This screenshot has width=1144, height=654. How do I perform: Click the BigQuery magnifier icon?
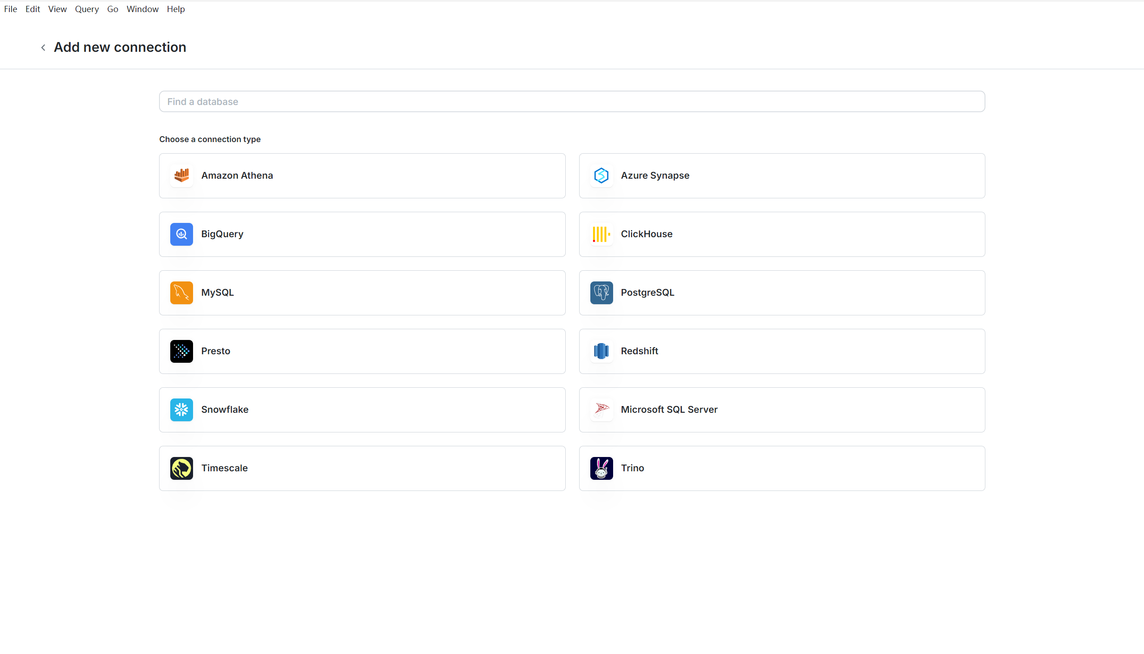point(181,234)
